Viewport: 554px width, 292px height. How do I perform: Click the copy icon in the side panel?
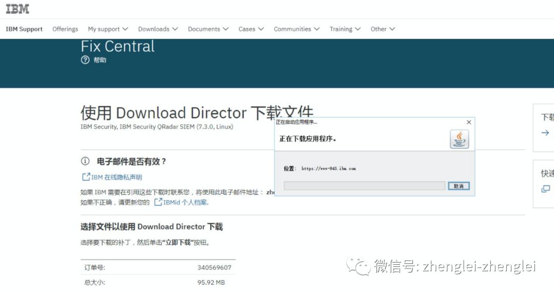click(x=545, y=189)
